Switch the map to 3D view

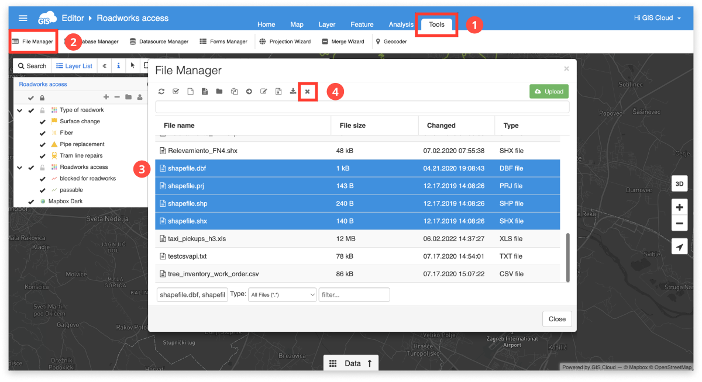(679, 183)
